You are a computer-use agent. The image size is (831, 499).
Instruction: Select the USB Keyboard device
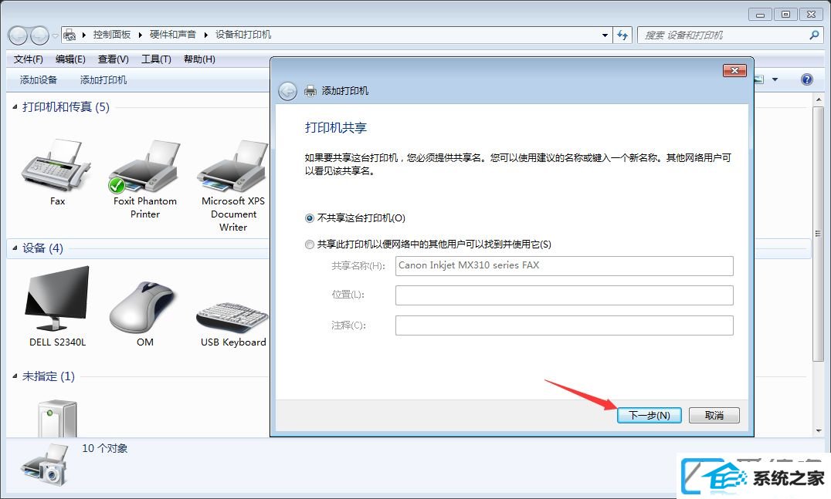(x=233, y=316)
